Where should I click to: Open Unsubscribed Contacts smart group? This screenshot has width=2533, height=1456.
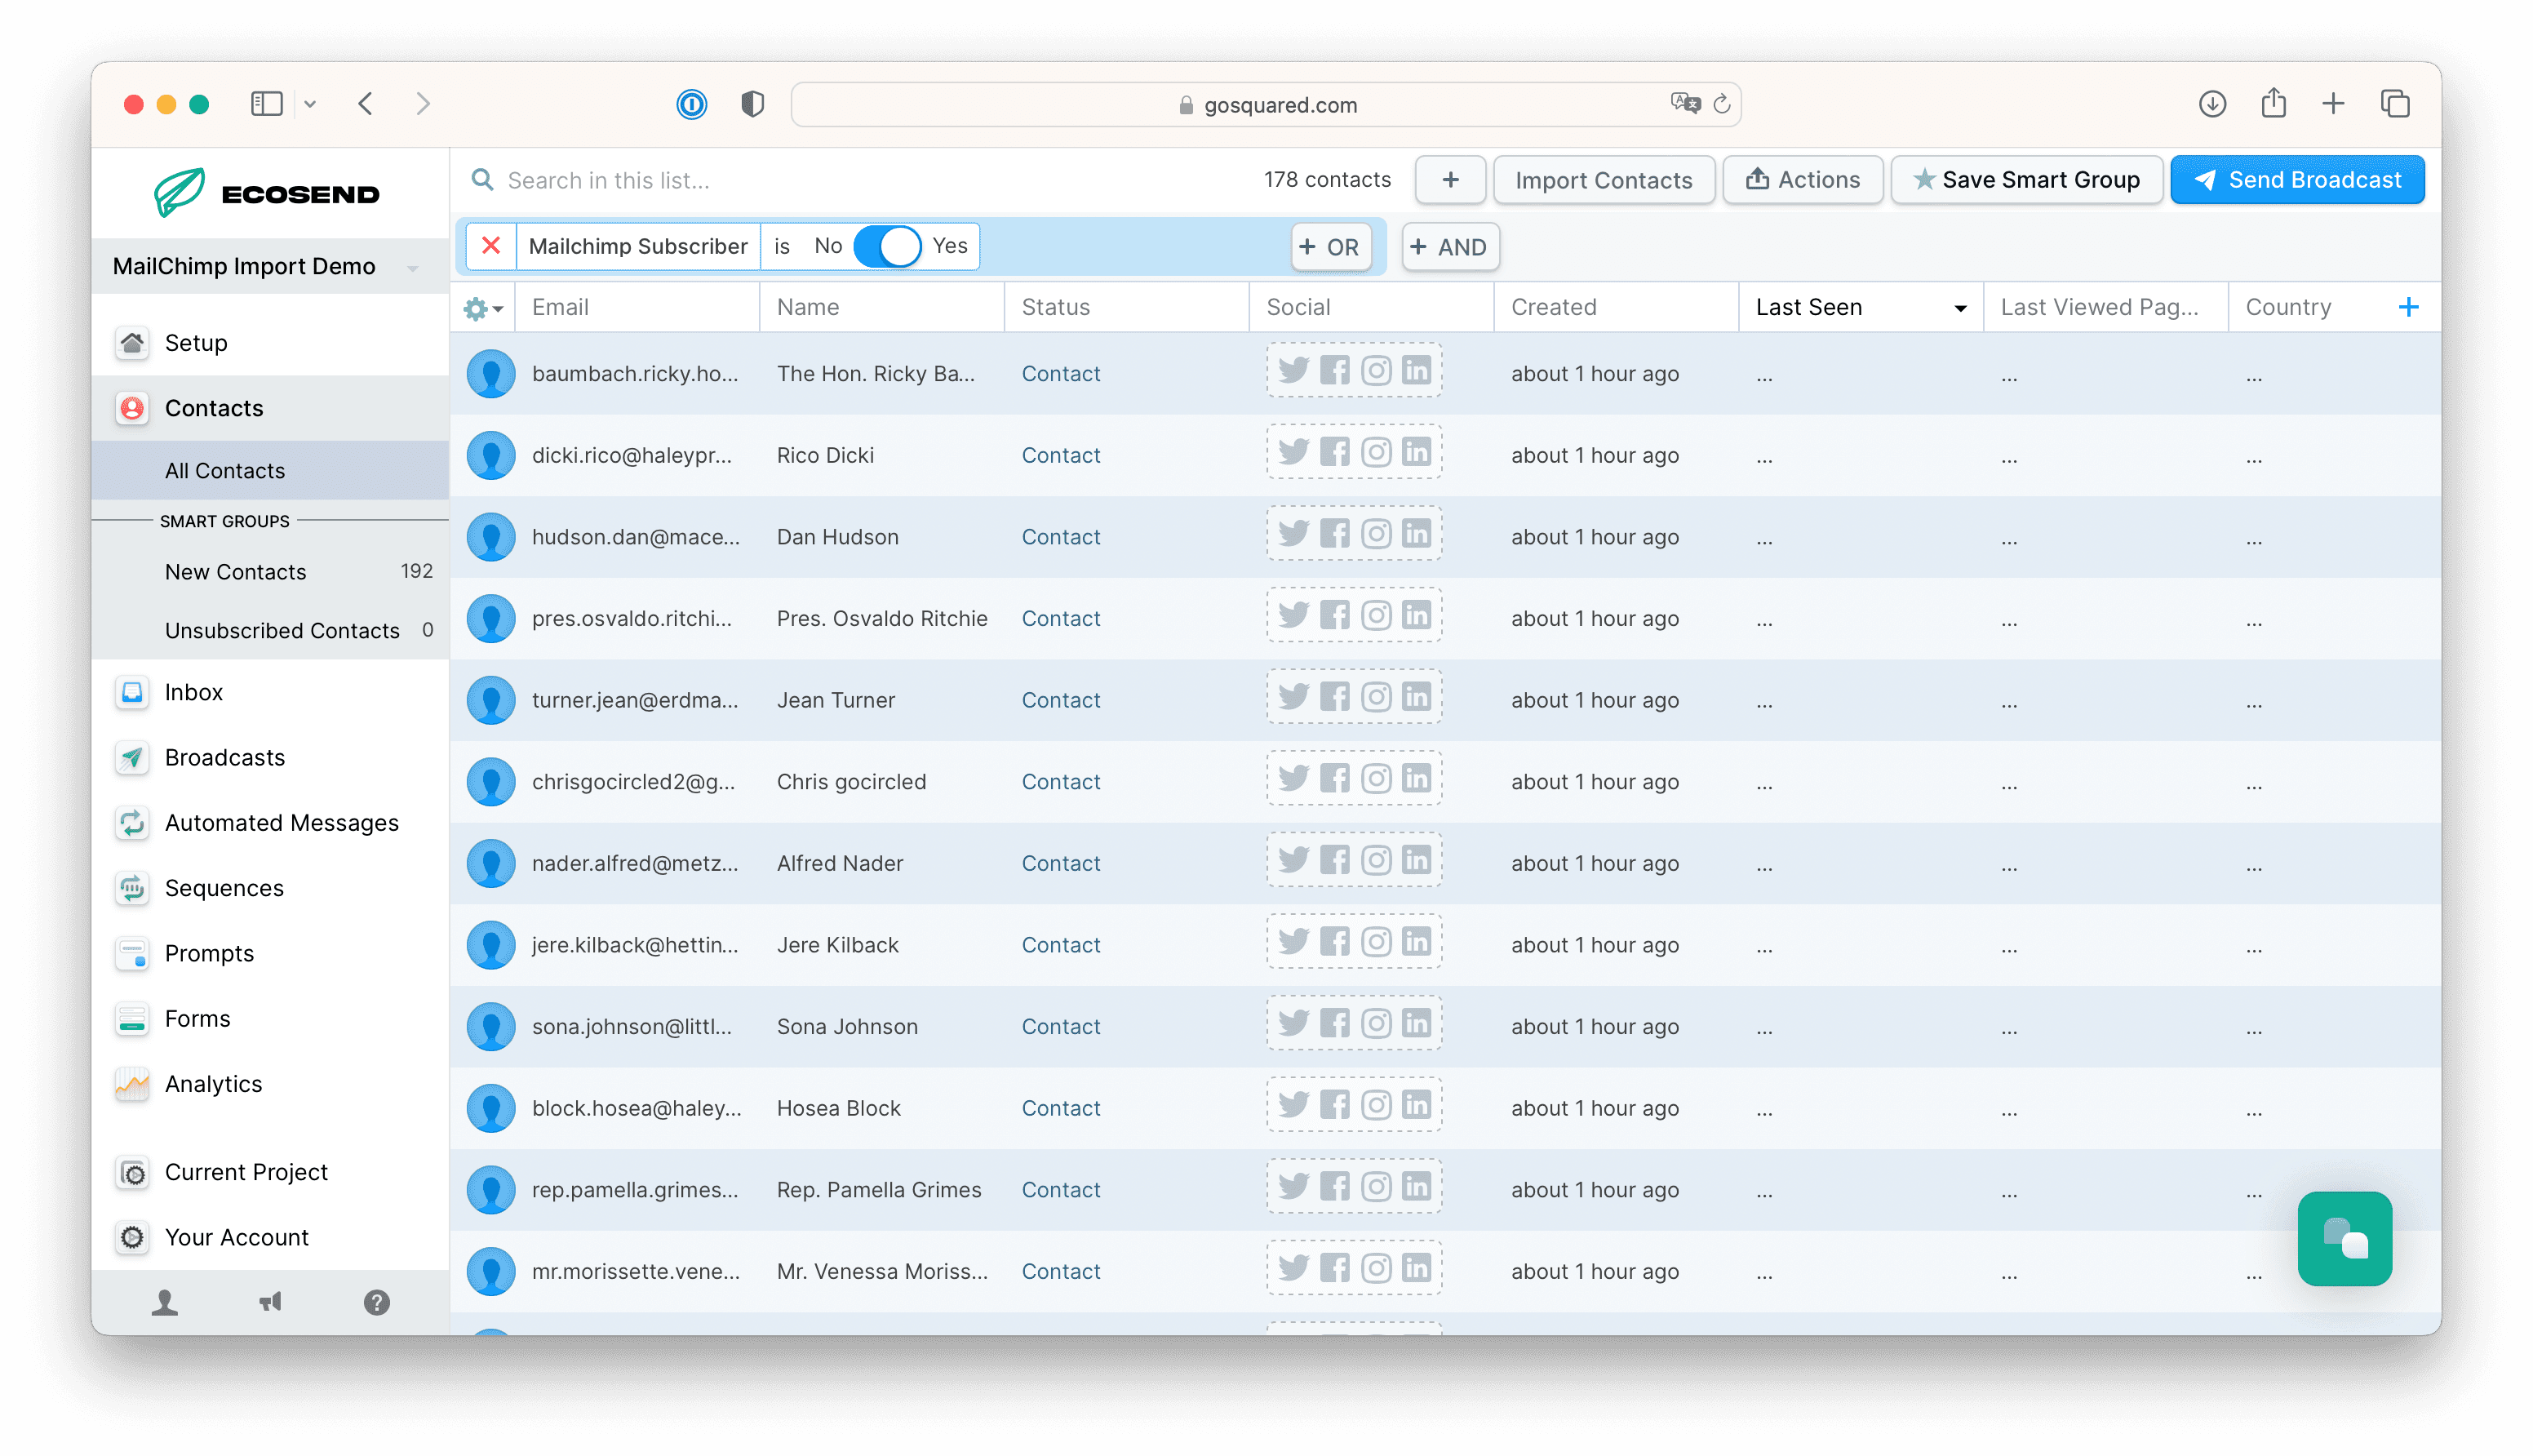pos(270,631)
